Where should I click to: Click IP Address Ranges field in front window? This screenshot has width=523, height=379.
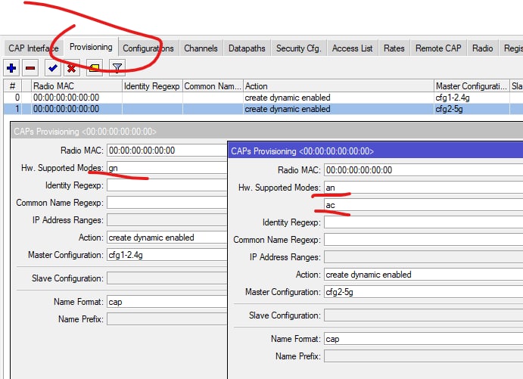pyautogui.click(x=423, y=257)
